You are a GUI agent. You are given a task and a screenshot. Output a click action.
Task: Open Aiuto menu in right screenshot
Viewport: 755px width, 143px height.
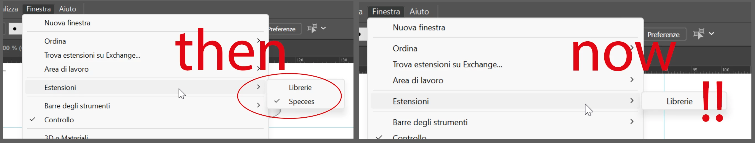(419, 12)
